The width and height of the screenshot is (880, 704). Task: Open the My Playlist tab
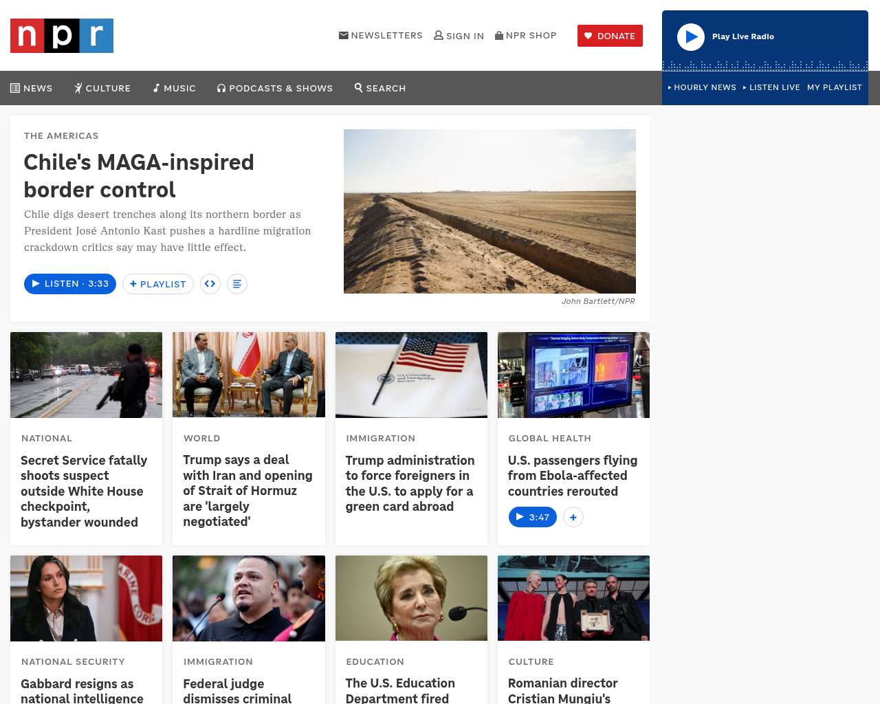[835, 87]
